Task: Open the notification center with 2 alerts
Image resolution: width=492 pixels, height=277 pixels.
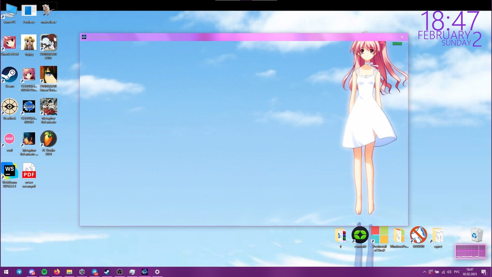Action: point(484,272)
